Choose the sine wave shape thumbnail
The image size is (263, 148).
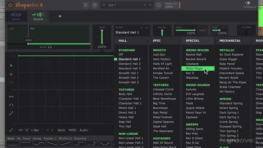tap(39, 144)
